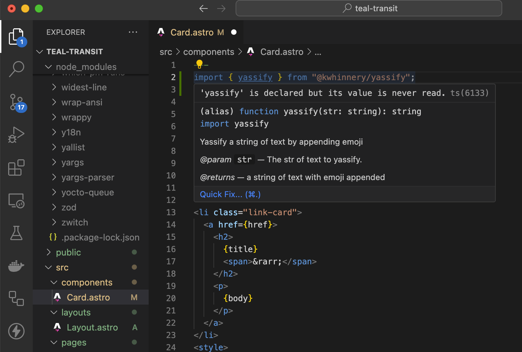
Task: Click the lightbulb code action icon
Action: tap(199, 64)
